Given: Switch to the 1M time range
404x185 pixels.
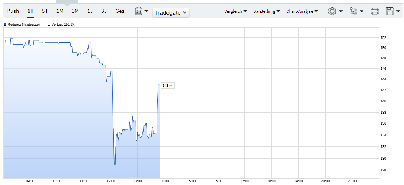Looking at the screenshot, I should pyautogui.click(x=60, y=11).
